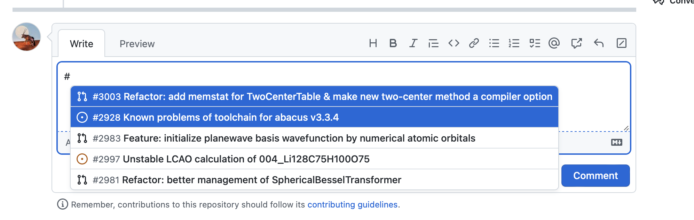This screenshot has width=694, height=220.
Task: Insert a quote block
Action: (433, 43)
